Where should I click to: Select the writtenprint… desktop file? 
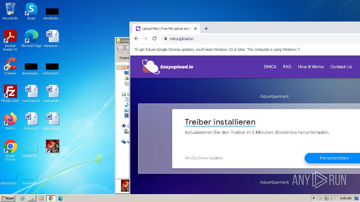click(52, 68)
